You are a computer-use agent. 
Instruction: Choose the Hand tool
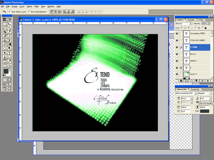[5, 65]
